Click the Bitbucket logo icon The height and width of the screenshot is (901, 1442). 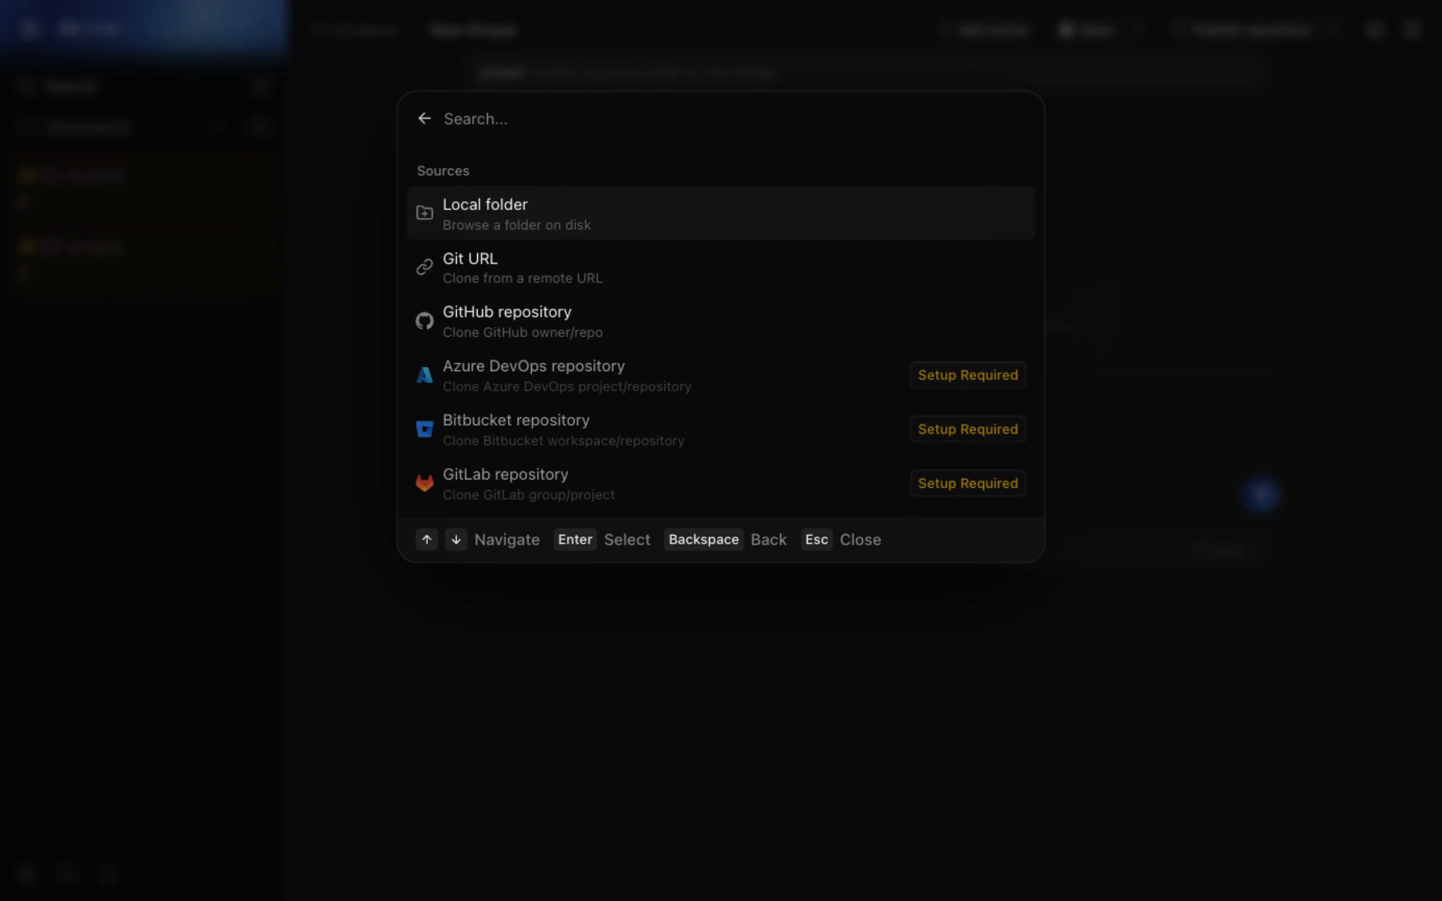coord(424,429)
